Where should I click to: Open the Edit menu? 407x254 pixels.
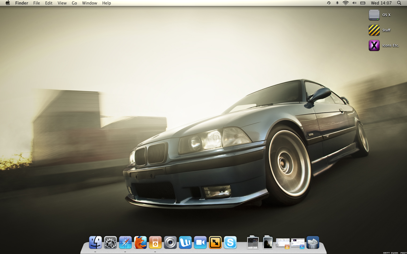point(49,3)
